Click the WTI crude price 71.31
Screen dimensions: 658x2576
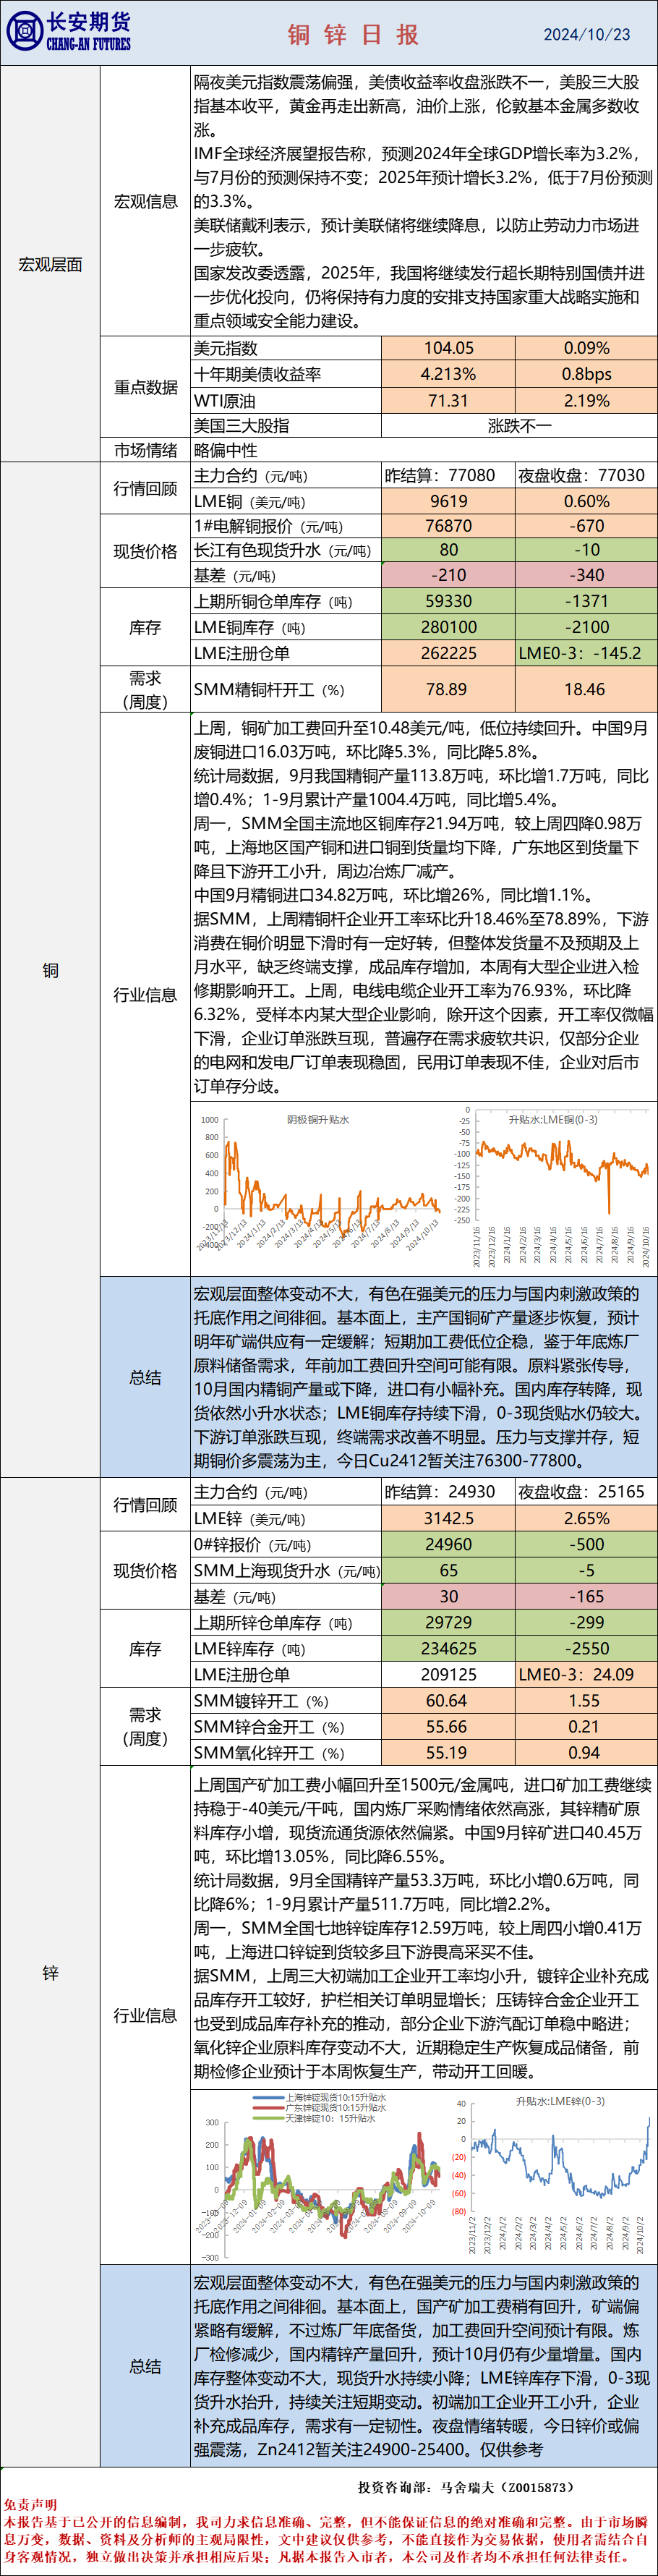click(449, 400)
